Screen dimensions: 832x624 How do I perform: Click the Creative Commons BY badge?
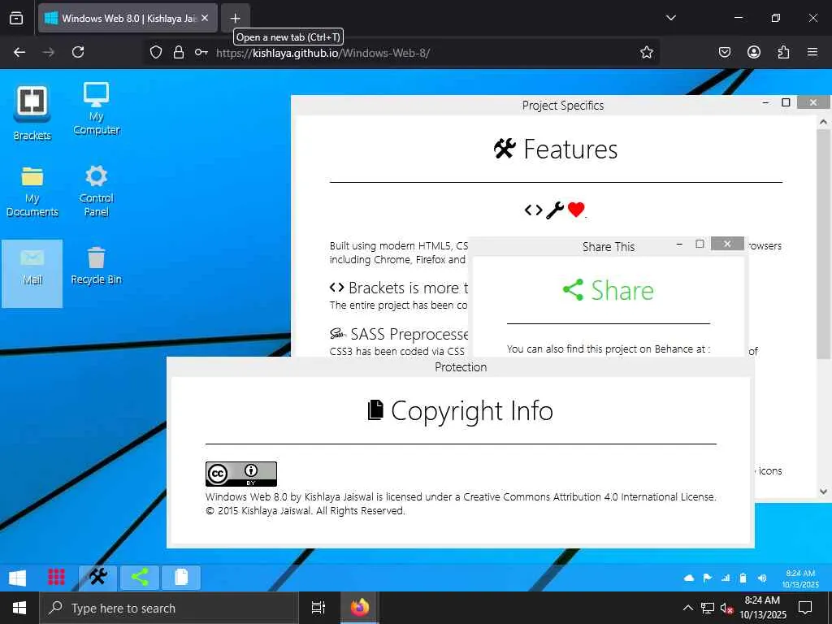[240, 474]
